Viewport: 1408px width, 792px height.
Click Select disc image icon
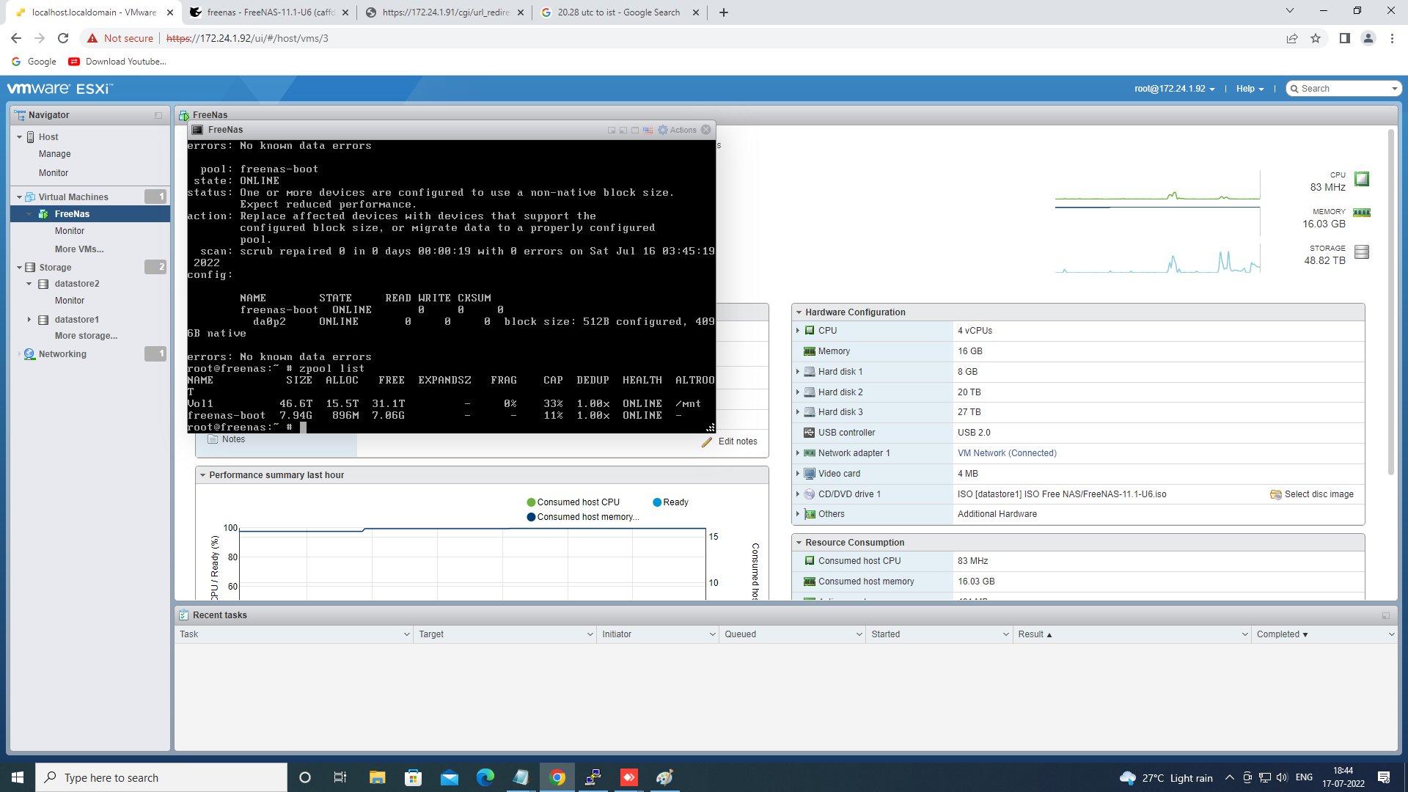pos(1276,495)
